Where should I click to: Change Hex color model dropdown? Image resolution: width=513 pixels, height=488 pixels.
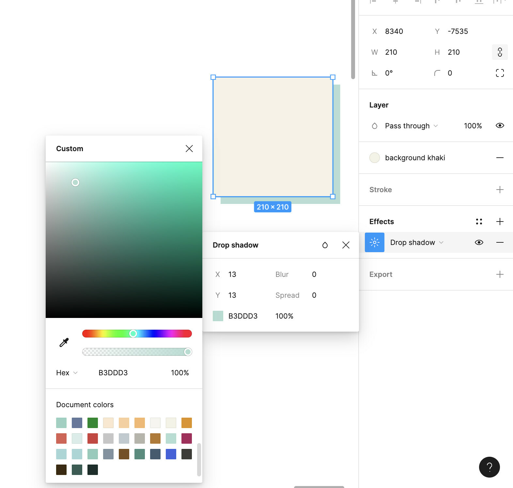(67, 373)
